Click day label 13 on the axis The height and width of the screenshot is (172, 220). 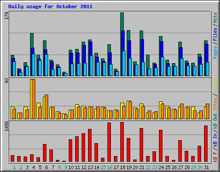point(90,167)
